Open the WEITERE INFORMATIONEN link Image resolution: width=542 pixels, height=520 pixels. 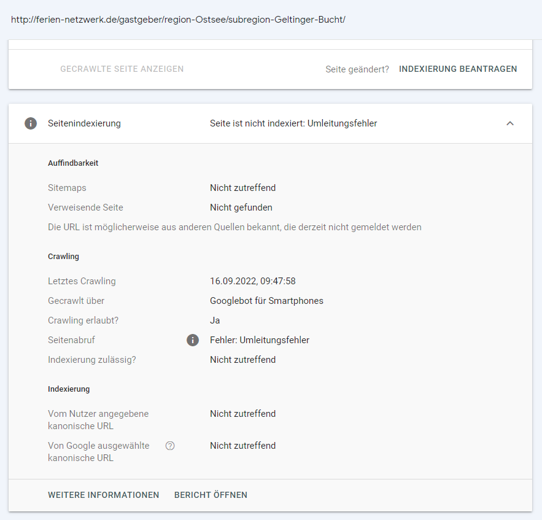[x=103, y=495]
